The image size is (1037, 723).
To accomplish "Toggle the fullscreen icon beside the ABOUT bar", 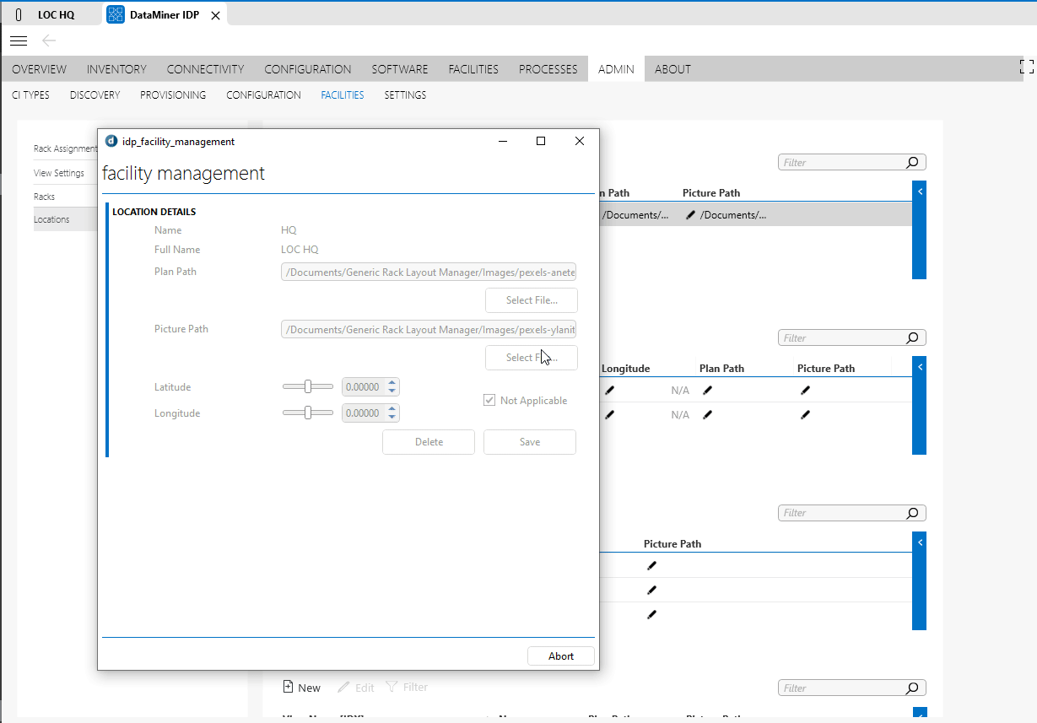I will (x=1027, y=67).
